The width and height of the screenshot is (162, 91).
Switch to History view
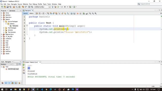coord(31,13)
